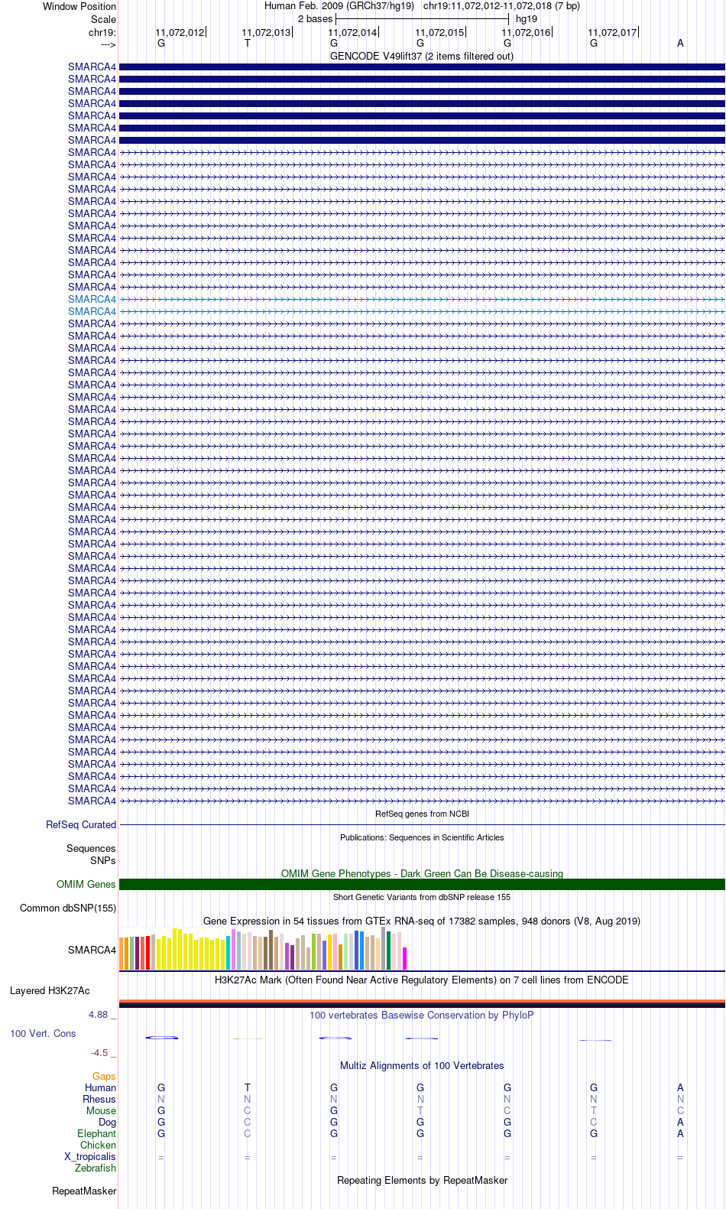Click the SNPs track label
Screen dimensions: 726x1209
[x=103, y=861]
